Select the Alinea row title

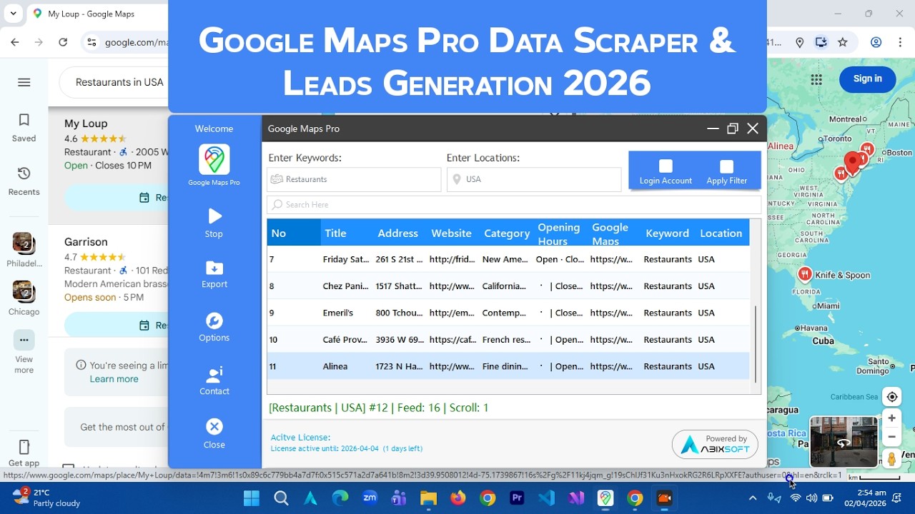[x=335, y=366]
